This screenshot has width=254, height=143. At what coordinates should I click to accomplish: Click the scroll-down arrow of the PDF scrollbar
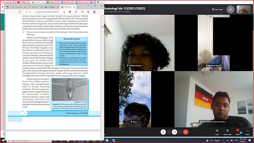point(103,139)
